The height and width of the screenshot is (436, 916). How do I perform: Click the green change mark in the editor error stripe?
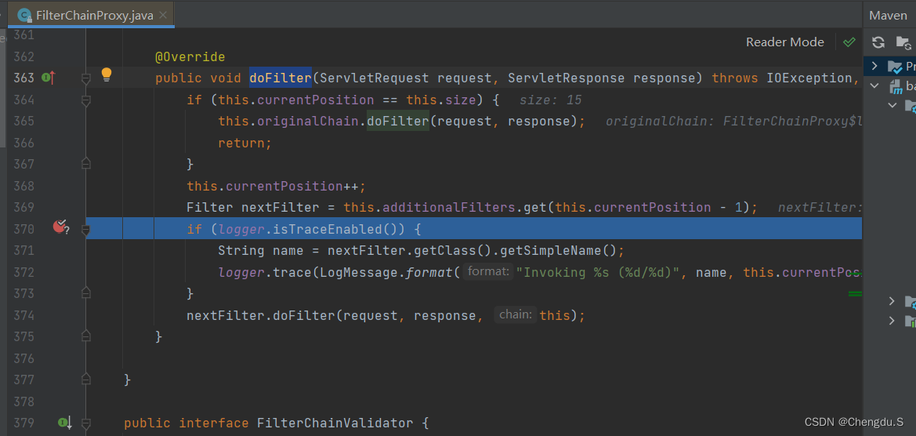pyautogui.click(x=855, y=293)
